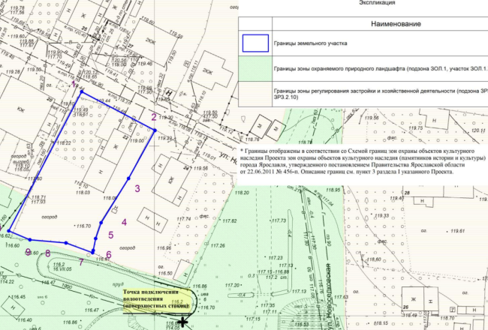This screenshot has height=330, width=488.
Task: Click boundary point number 9
Action: tap(28, 252)
